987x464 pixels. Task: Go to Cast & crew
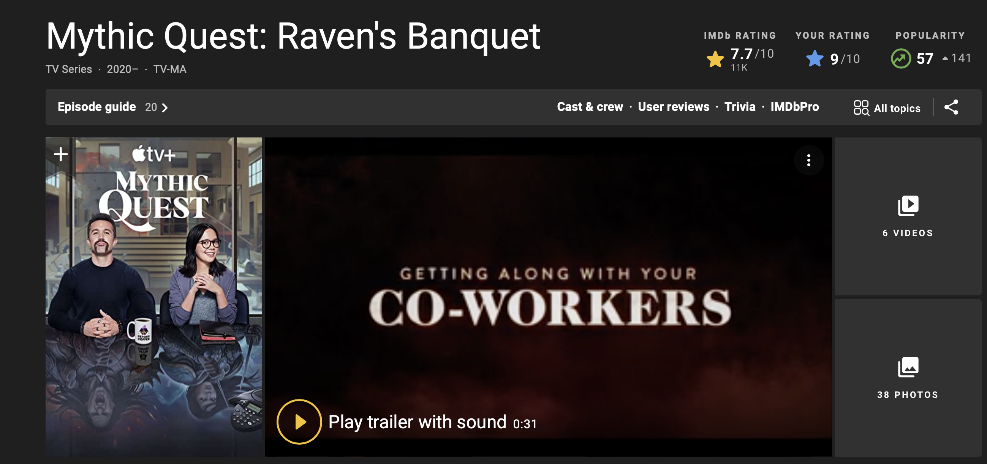tap(590, 107)
